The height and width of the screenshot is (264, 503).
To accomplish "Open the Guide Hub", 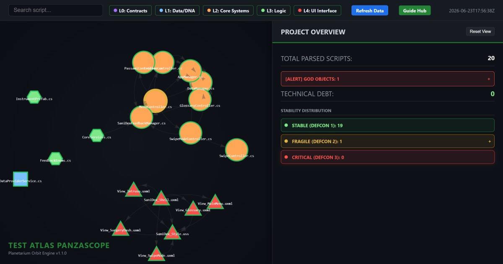I will click(x=415, y=10).
